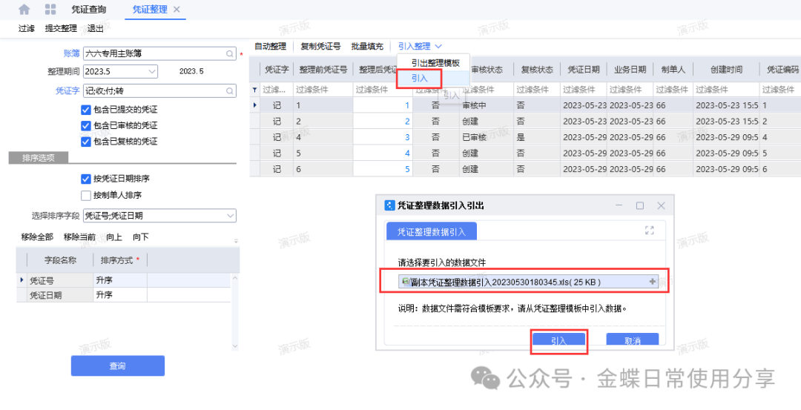Maximize the 凭证整理数据引入引出 dialog
801x410 pixels.
point(639,205)
